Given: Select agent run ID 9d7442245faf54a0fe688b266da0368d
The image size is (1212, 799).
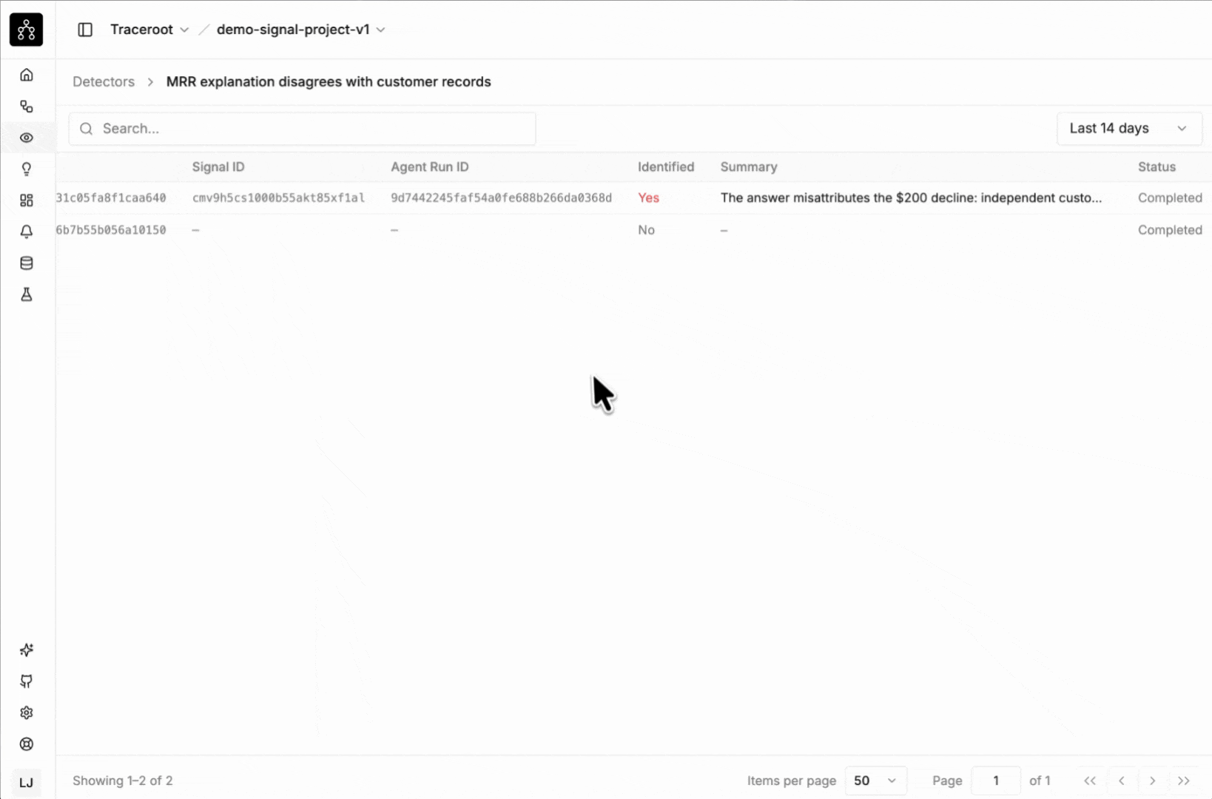Looking at the screenshot, I should click(x=502, y=198).
